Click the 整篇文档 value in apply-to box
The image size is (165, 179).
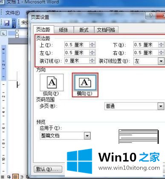coord(50,135)
